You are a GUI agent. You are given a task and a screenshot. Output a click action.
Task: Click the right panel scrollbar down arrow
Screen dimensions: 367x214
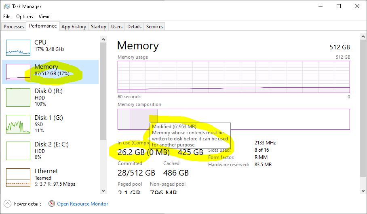(x=363, y=190)
